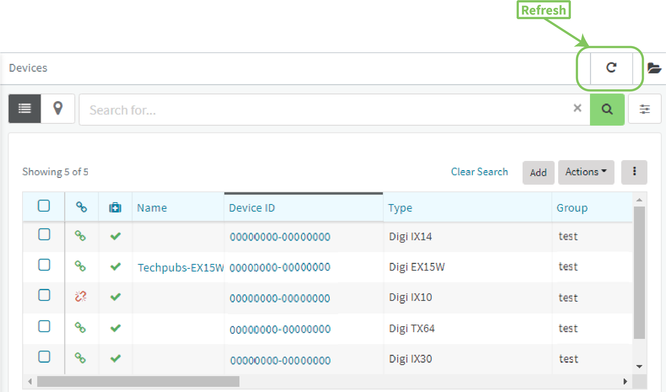The height and width of the screenshot is (392, 666).
Task: Clear search text with the X icon
Action: 577,108
